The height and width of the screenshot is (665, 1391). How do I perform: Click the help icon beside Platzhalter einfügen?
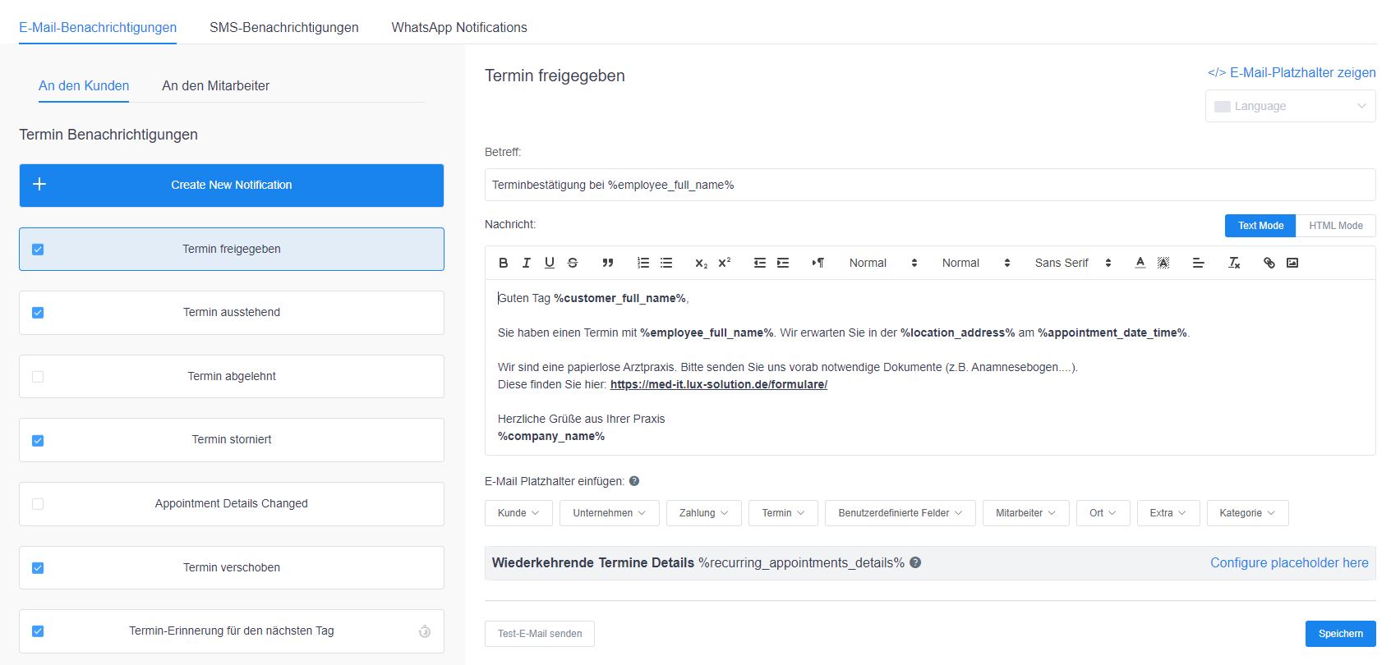click(x=634, y=481)
